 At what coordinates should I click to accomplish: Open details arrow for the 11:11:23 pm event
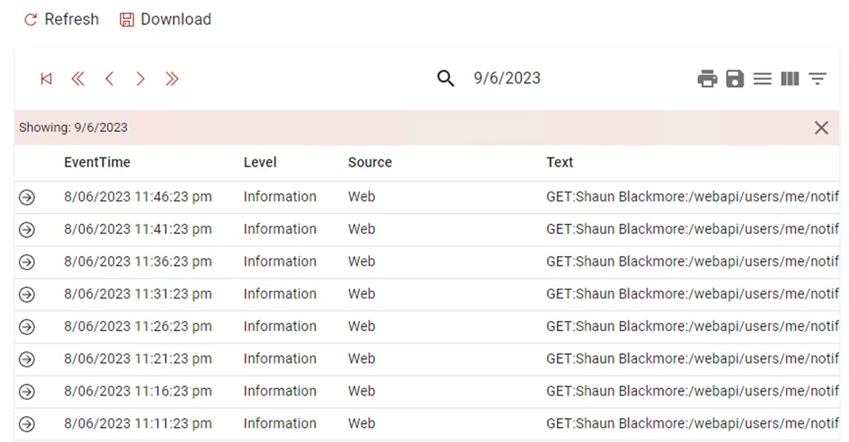27,424
